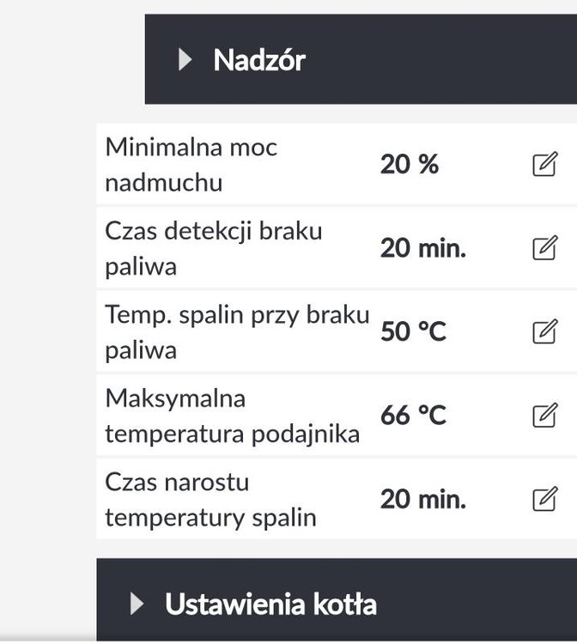Screen dimensions: 577x644
Task: Click the Nadzór header title
Action: (x=259, y=60)
